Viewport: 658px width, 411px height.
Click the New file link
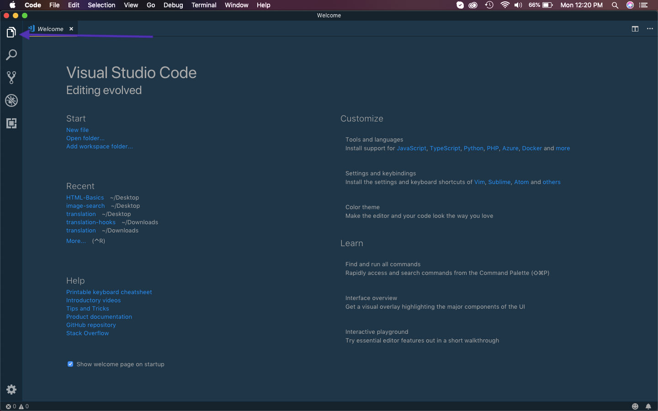[78, 130]
